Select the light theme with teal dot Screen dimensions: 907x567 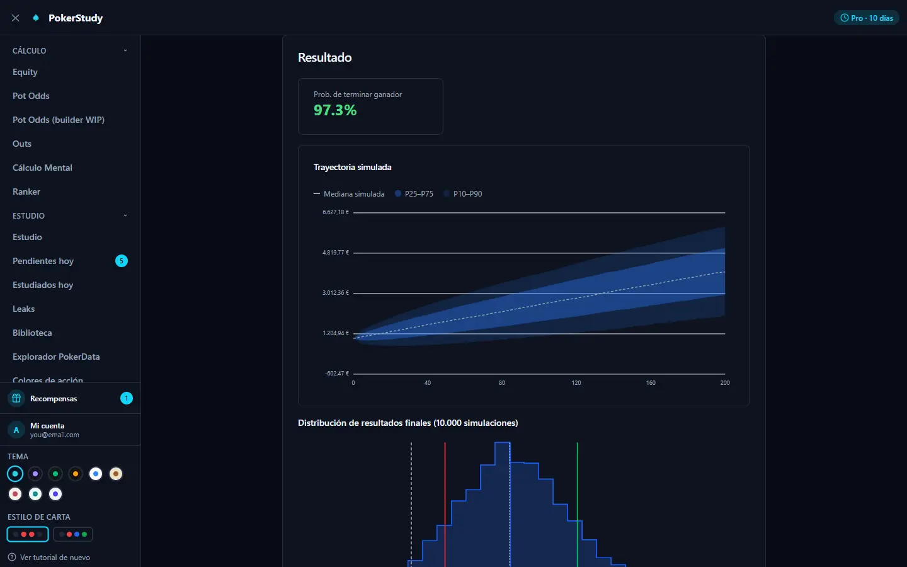tap(35, 494)
